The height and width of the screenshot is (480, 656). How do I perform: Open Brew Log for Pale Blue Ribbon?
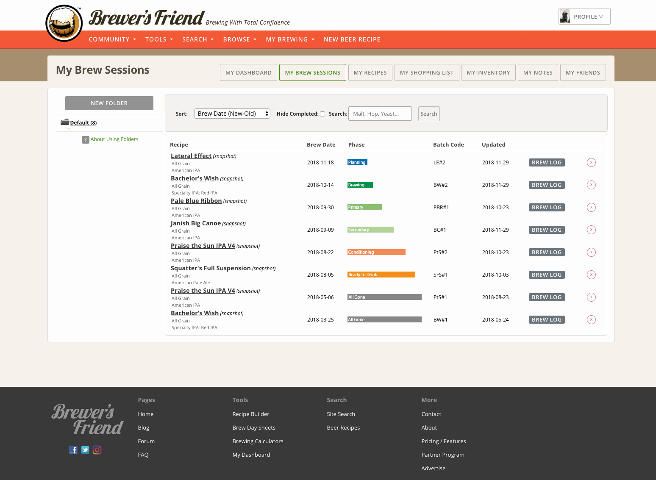(547, 207)
